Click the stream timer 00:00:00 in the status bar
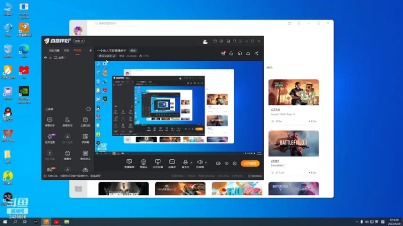 pyautogui.click(x=255, y=176)
